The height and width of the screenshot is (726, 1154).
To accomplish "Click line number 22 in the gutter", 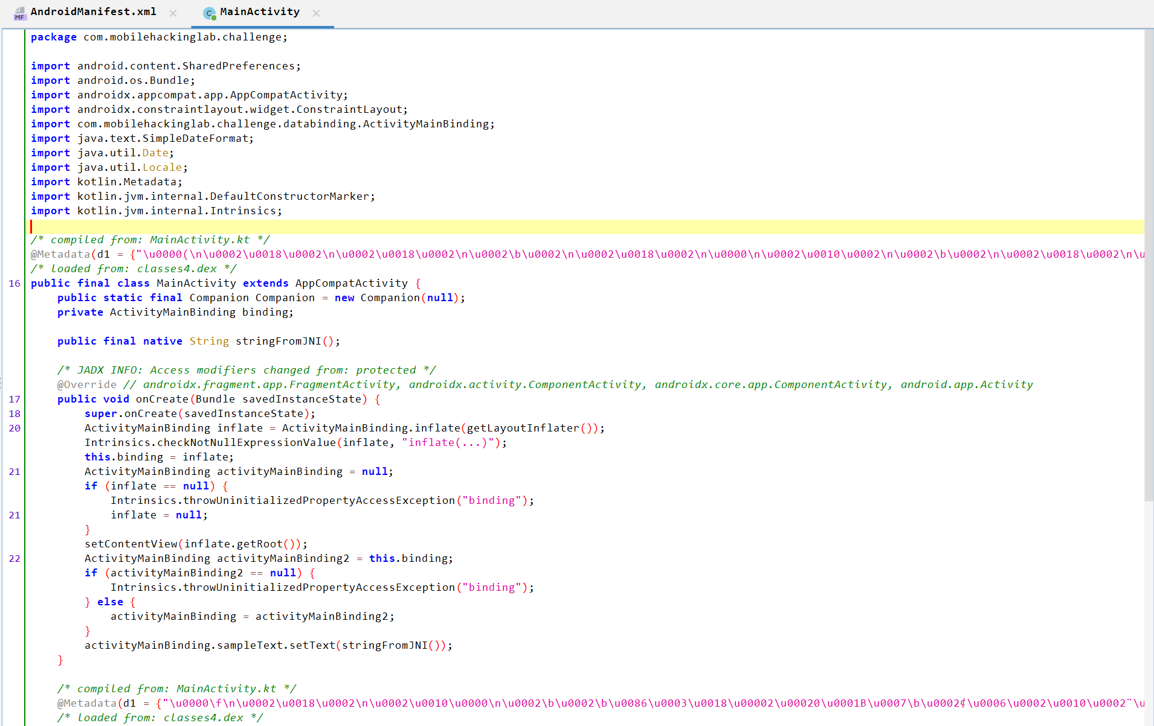I will [x=15, y=559].
